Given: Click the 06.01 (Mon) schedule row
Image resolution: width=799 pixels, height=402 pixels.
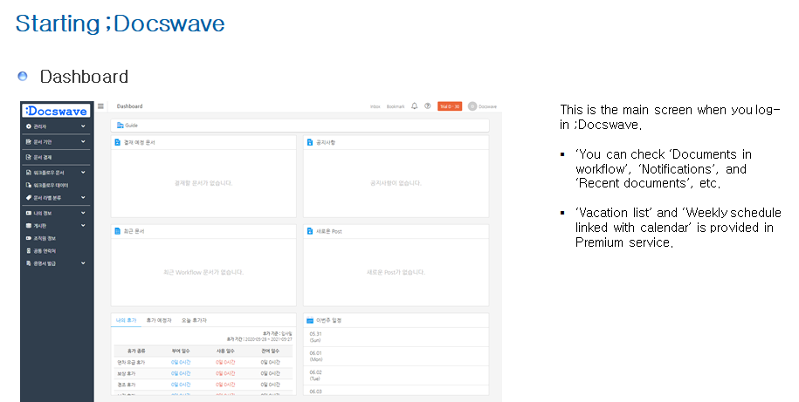Looking at the screenshot, I should click(x=396, y=356).
